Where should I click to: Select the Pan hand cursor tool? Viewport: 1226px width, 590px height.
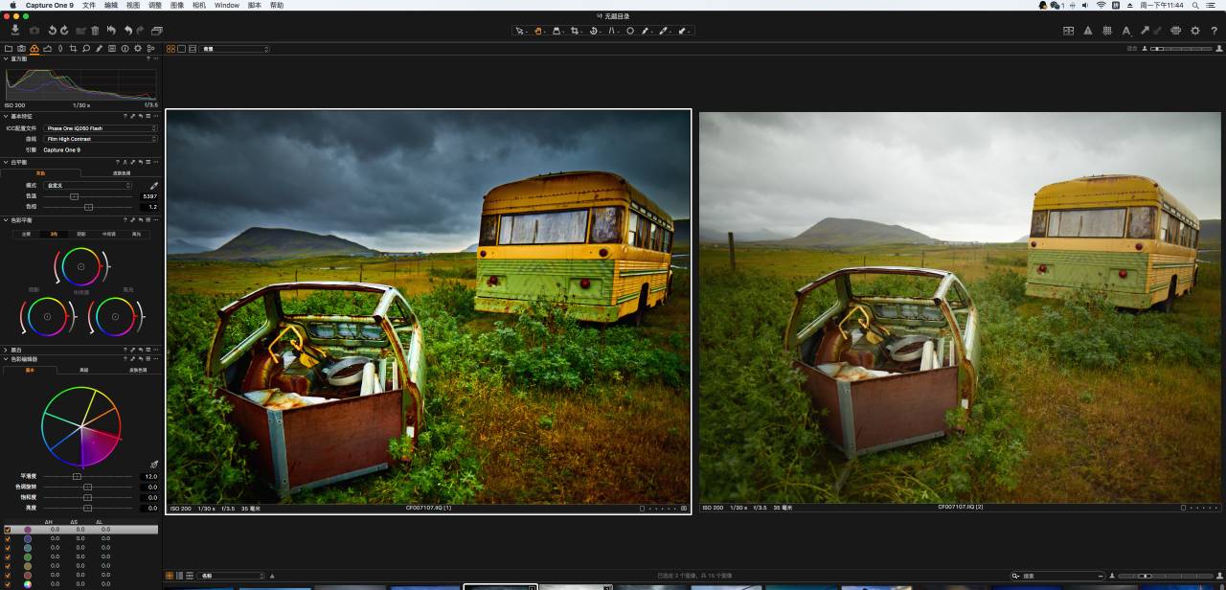538,31
